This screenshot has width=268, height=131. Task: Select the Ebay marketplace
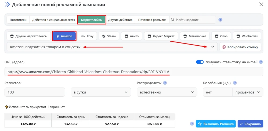[87, 36]
